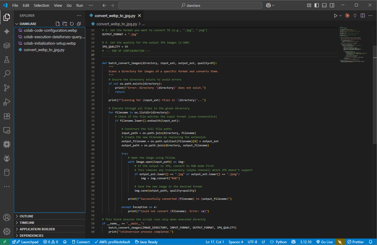Toggle the Primary Side Bar layout button
The width and height of the screenshot is (377, 245).
point(317,5)
